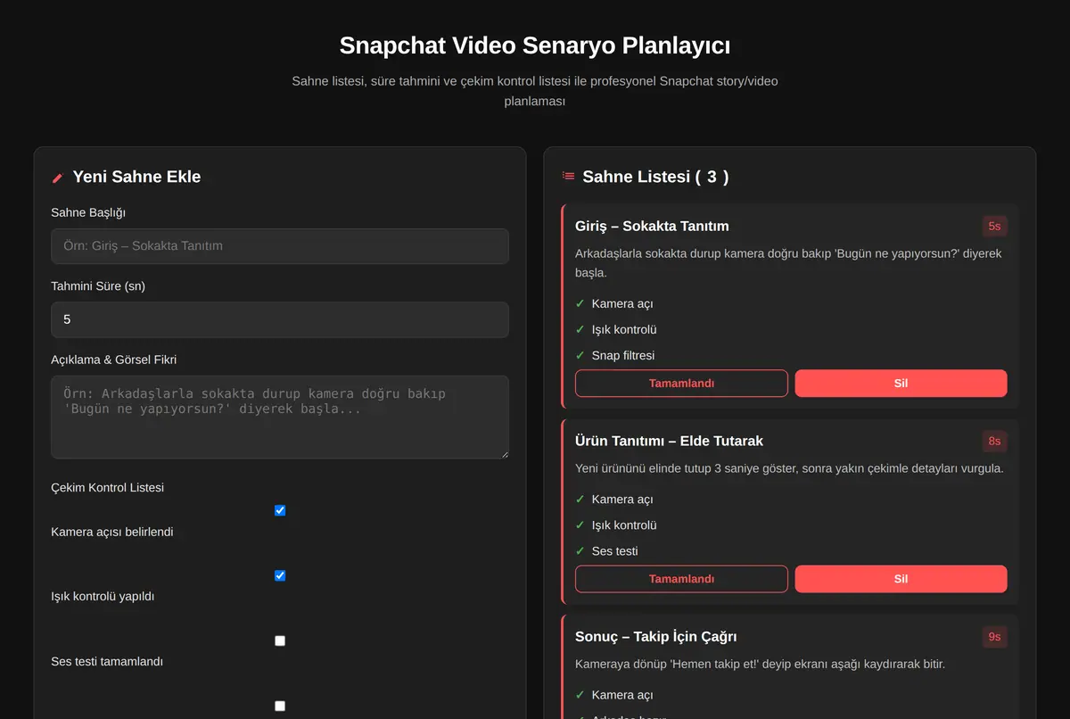This screenshot has width=1070, height=719.
Task: Click the 5s duration badge
Action: pos(994,227)
